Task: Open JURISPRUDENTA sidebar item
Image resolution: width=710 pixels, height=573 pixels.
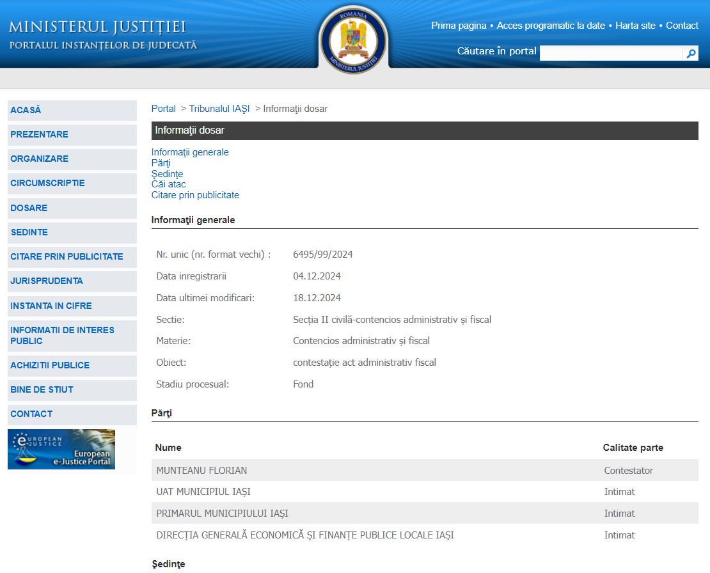Action: (x=72, y=281)
